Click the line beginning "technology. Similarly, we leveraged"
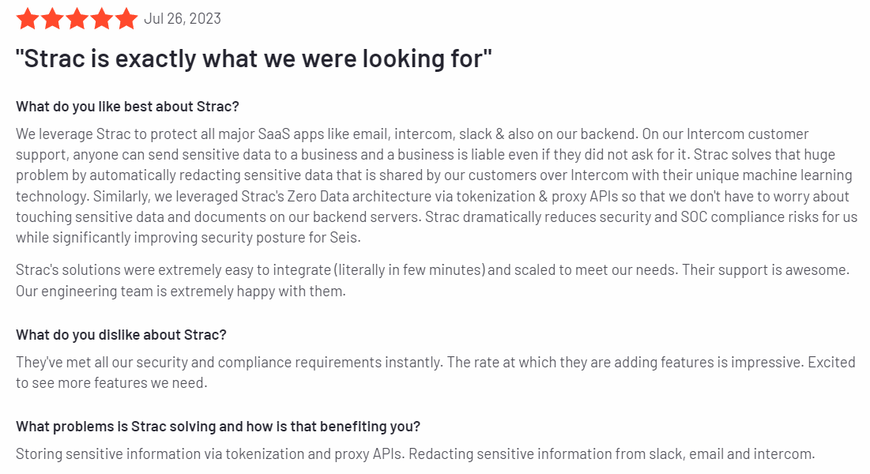 [432, 196]
